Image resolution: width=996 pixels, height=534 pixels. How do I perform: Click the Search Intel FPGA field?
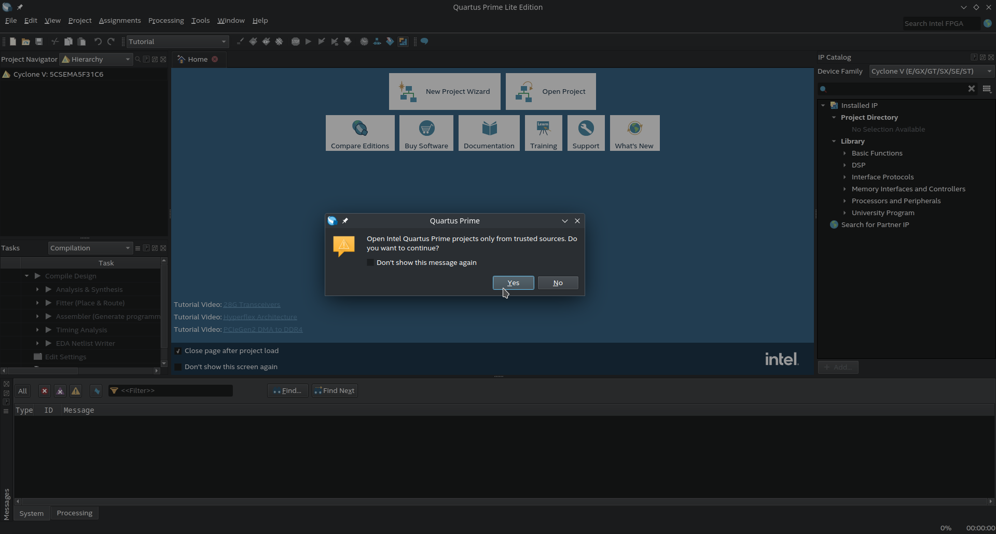(941, 23)
